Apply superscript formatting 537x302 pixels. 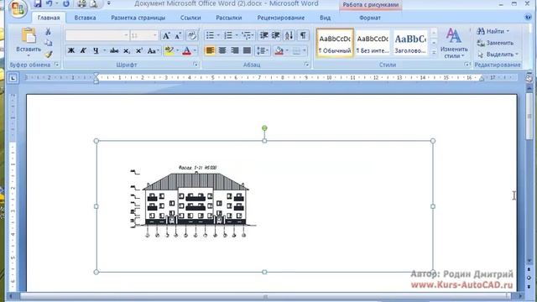pyautogui.click(x=138, y=51)
